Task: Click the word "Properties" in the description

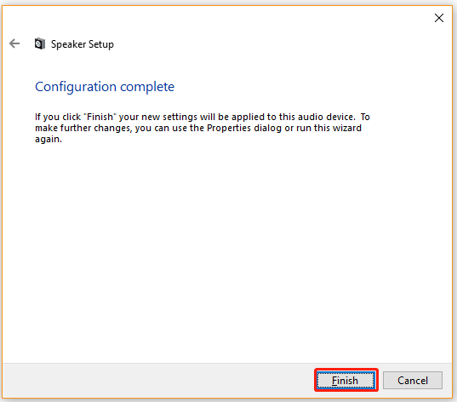Action: click(x=229, y=128)
